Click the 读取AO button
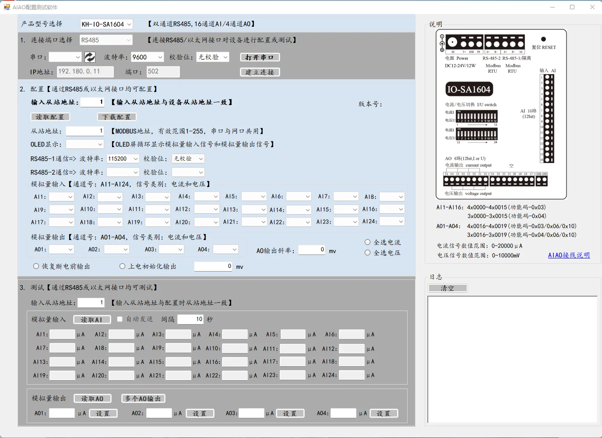602x438 pixels. [92, 399]
